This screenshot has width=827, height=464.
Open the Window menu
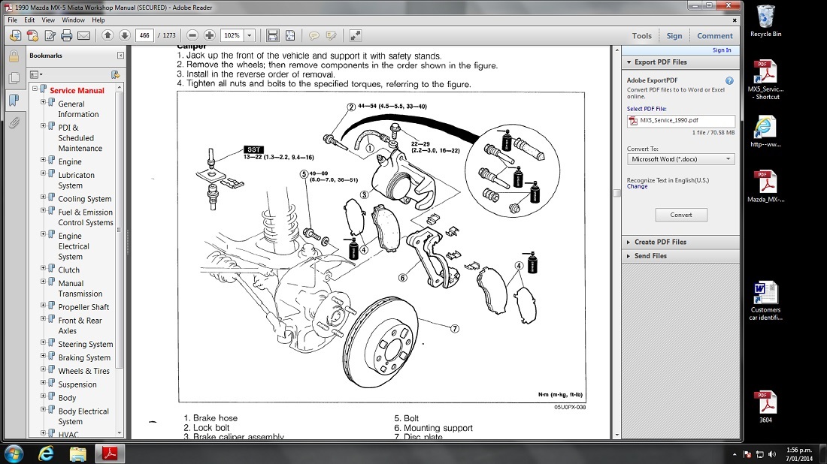tap(74, 20)
